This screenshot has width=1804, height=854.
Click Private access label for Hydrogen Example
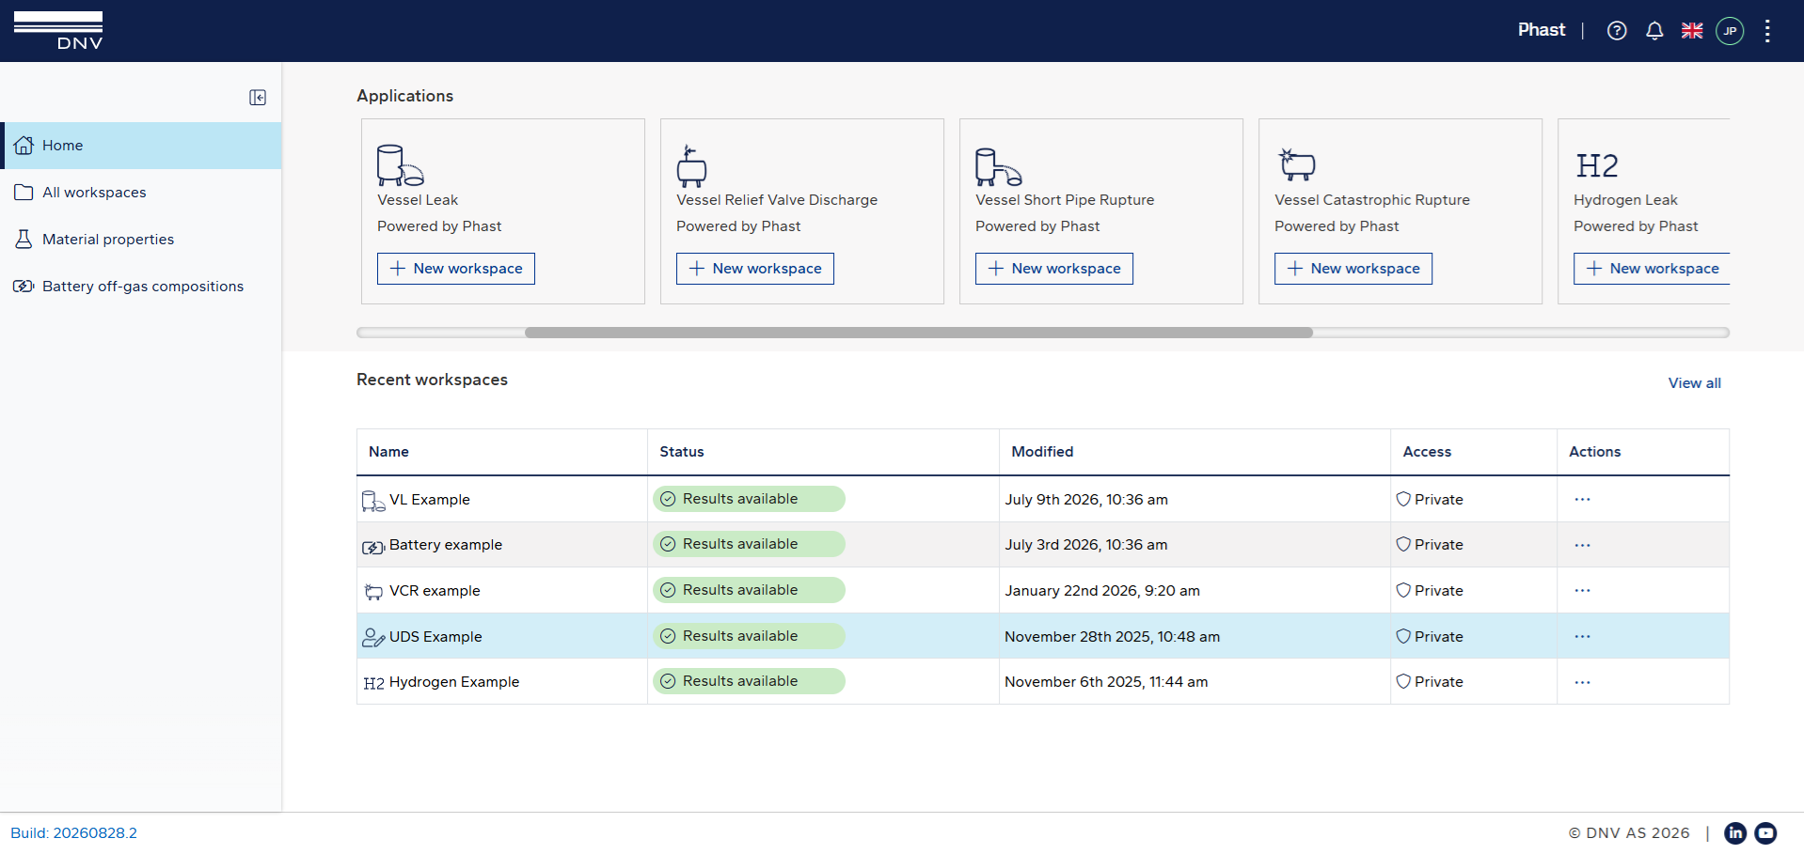click(1438, 682)
